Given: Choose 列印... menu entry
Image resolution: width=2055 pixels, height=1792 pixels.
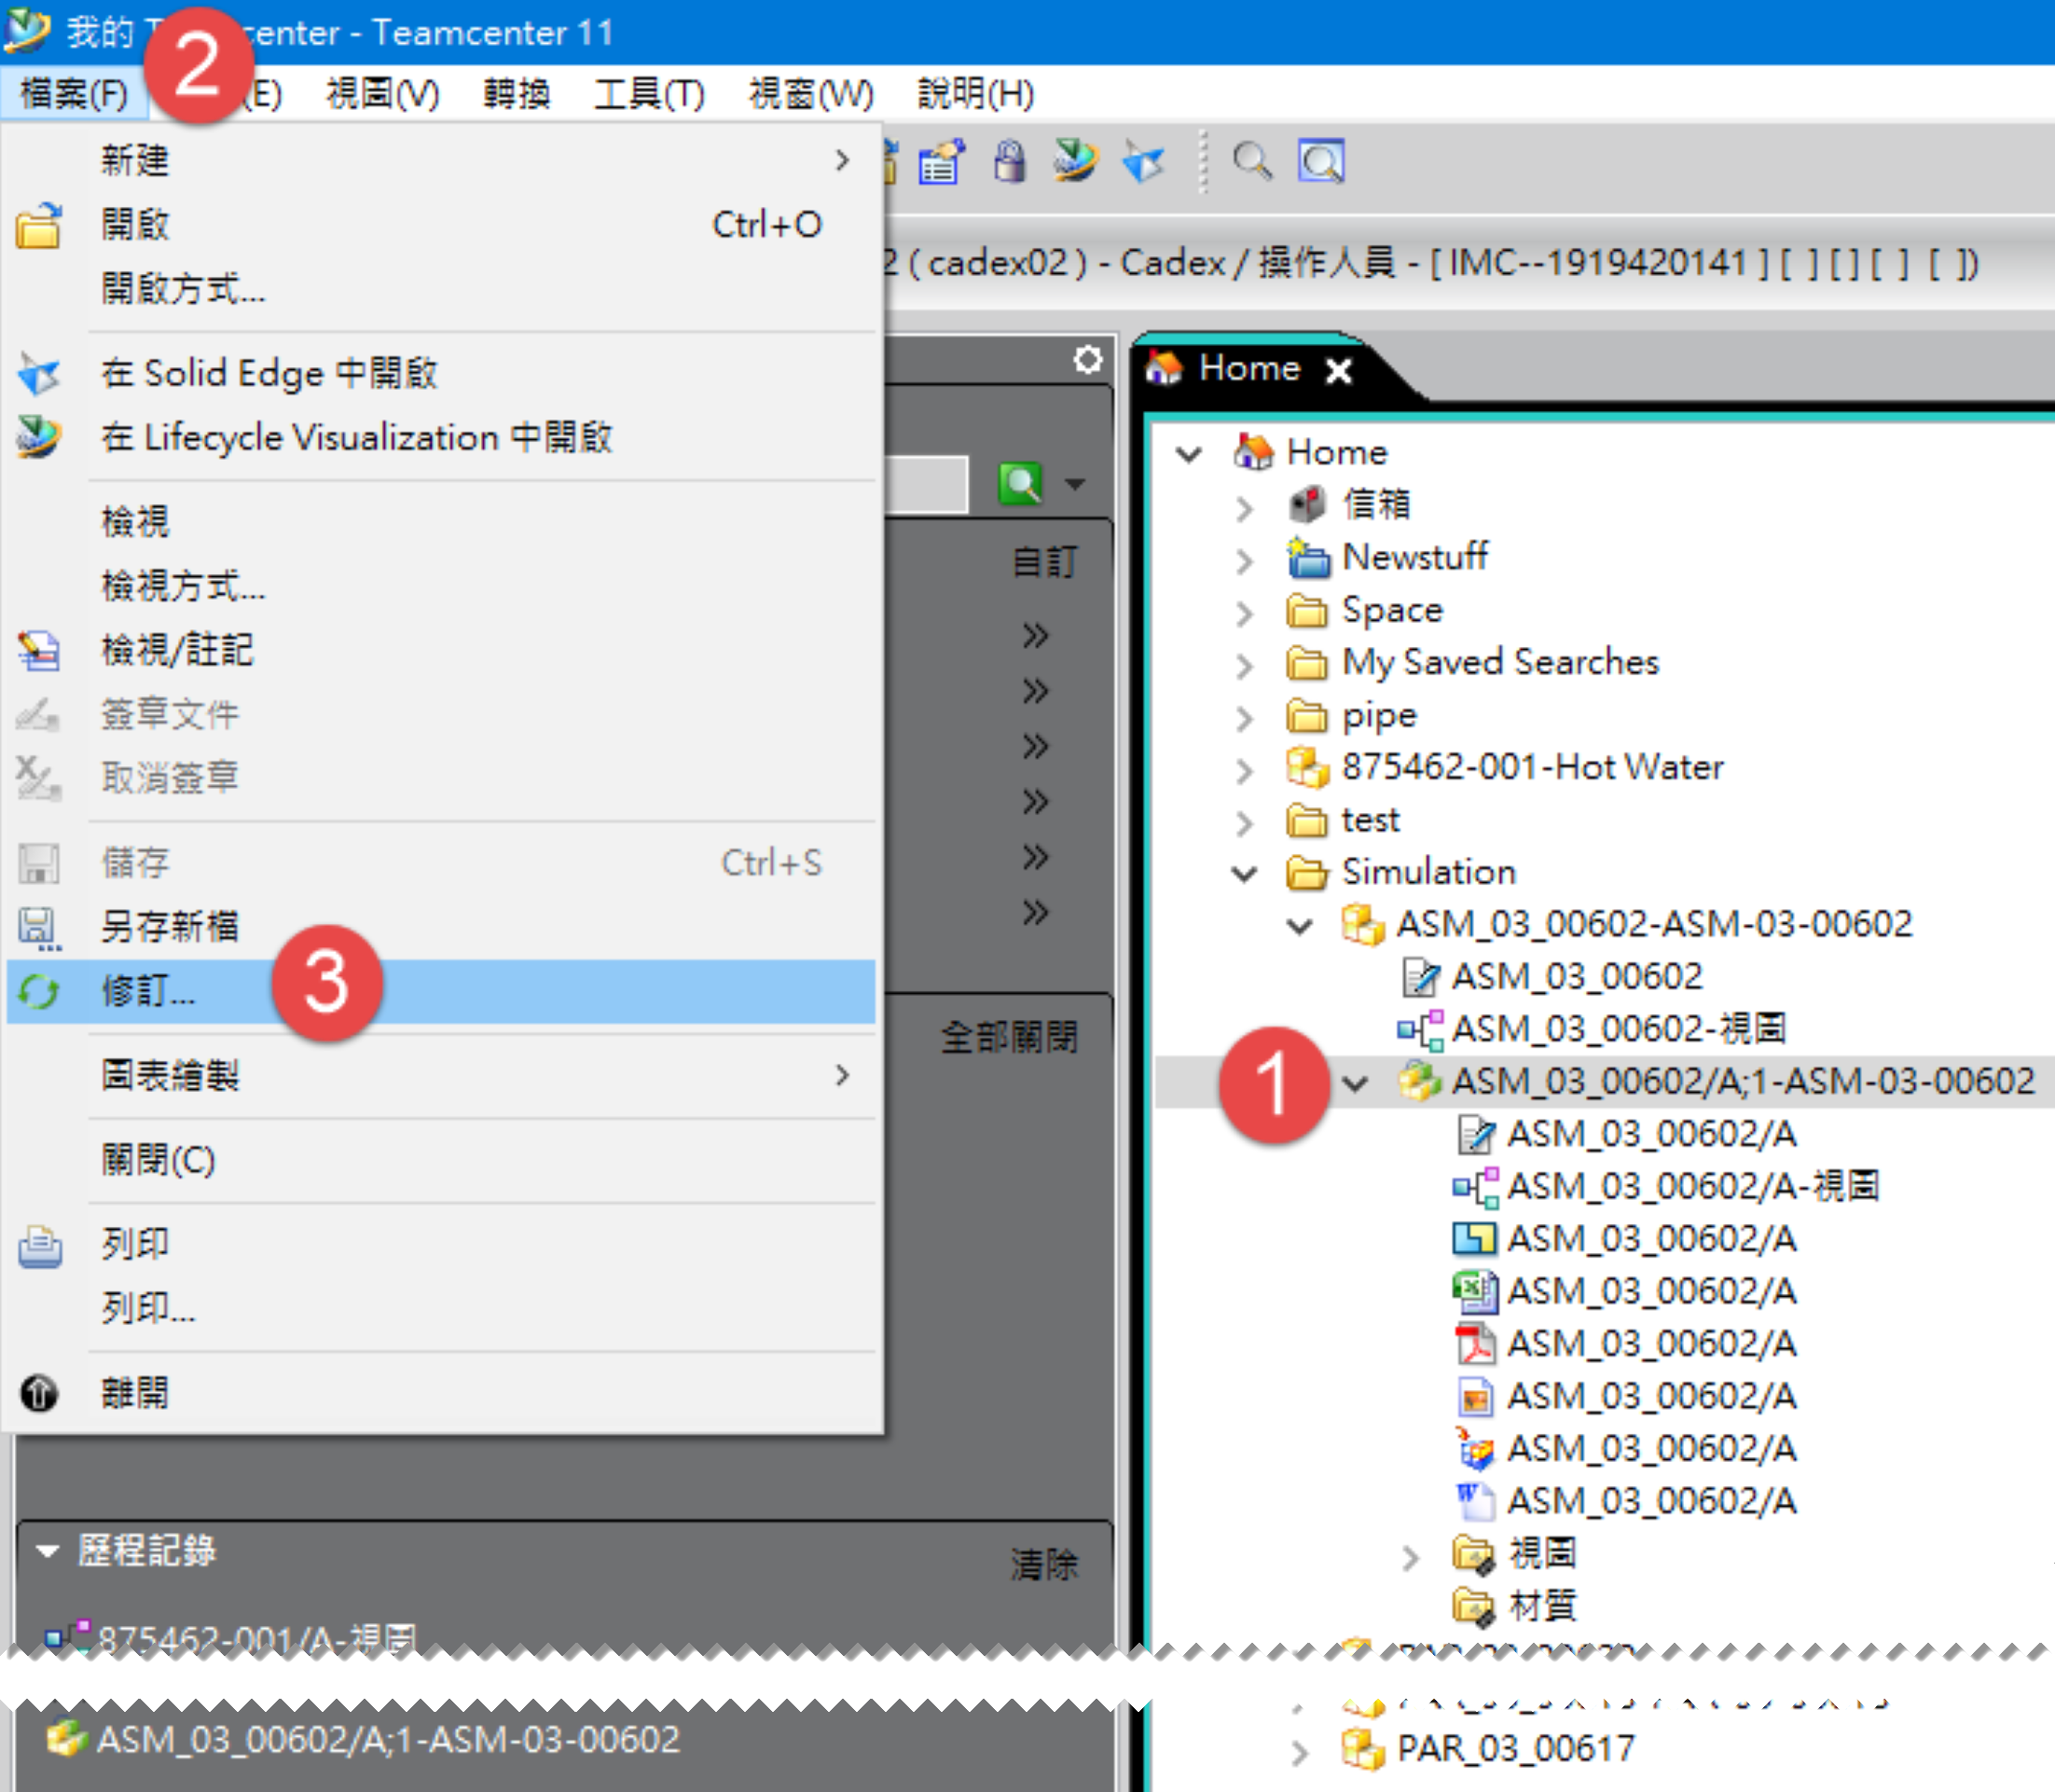Looking at the screenshot, I should 441,1308.
